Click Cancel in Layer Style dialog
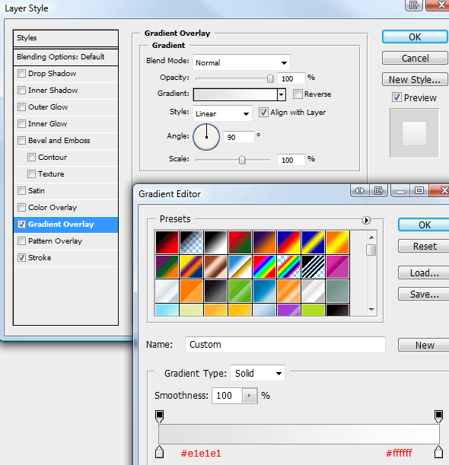Screen dimensions: 449x465 pyautogui.click(x=415, y=58)
